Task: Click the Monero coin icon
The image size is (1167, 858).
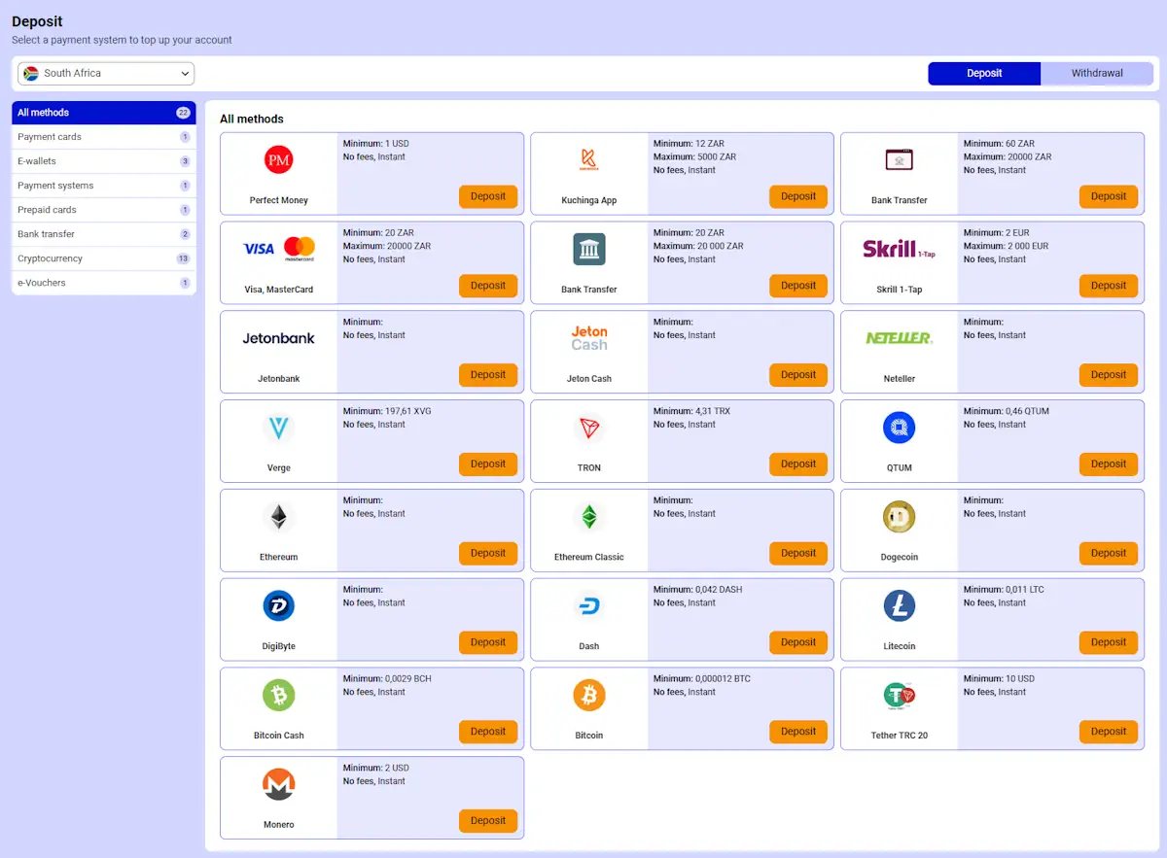Action: 278,784
